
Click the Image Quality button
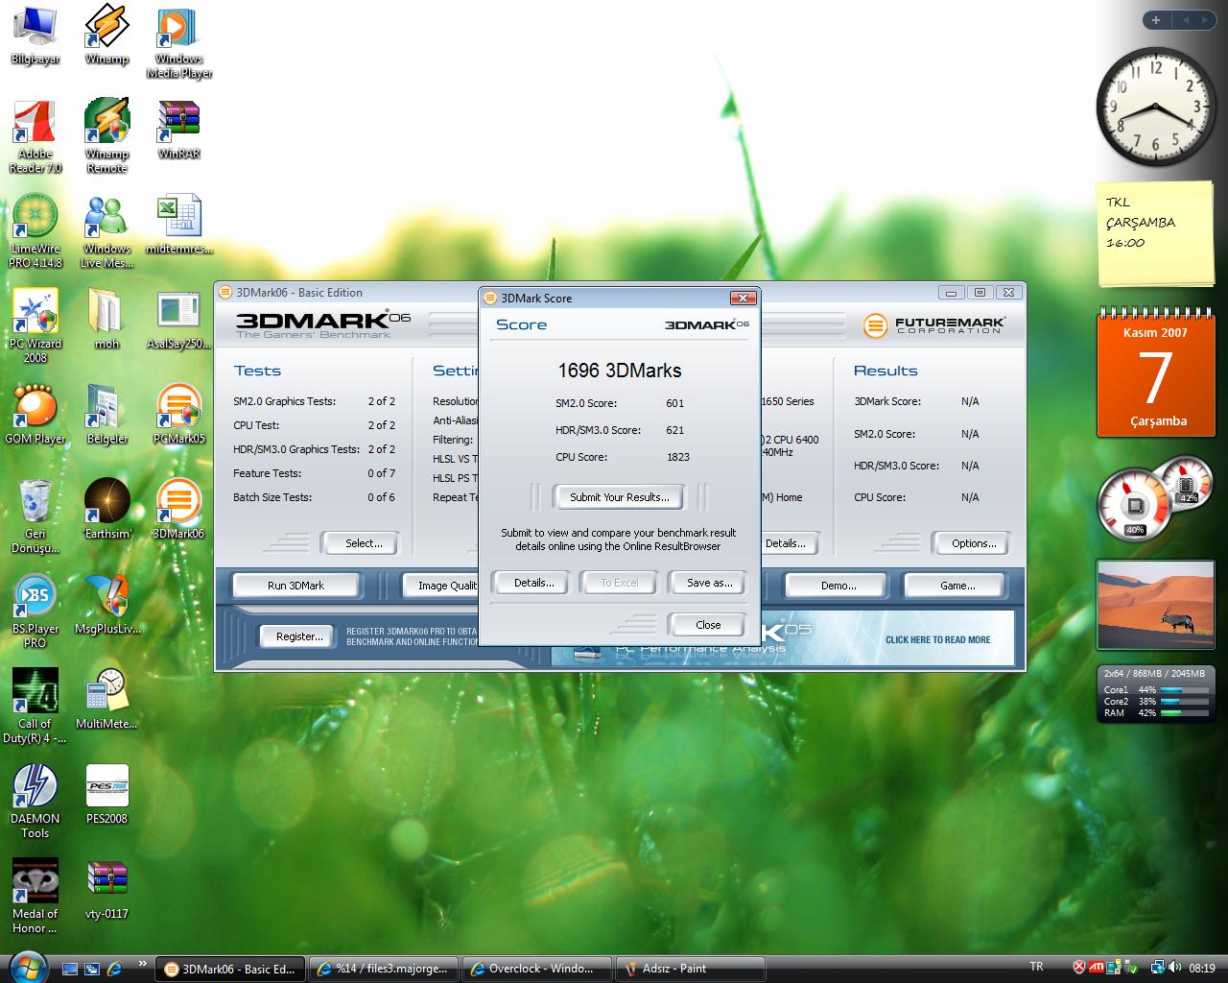coord(441,586)
